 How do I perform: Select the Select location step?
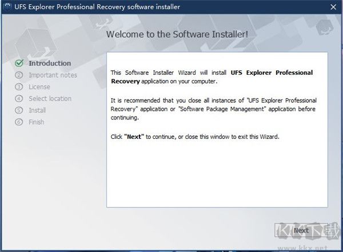(50, 98)
